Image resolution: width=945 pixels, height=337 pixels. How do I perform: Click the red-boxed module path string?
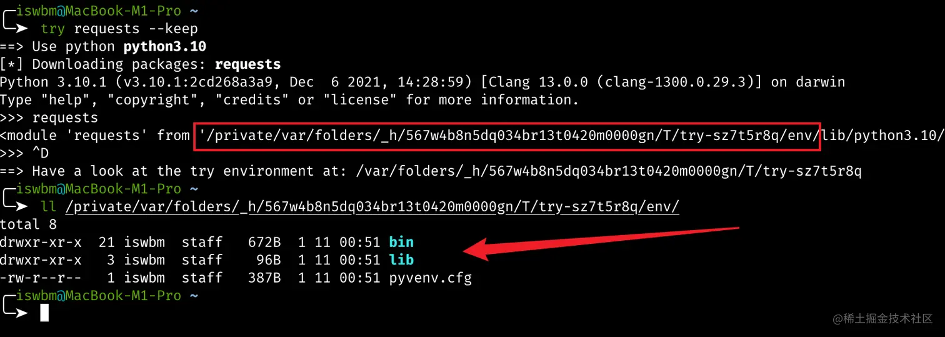506,135
